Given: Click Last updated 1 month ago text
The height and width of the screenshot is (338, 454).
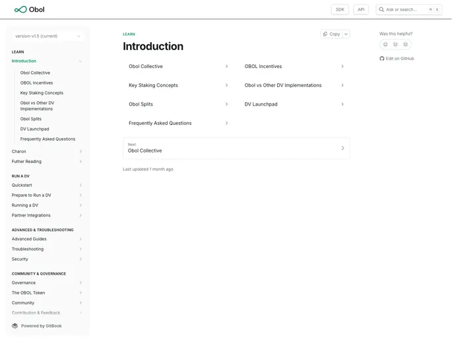Looking at the screenshot, I should 148,169.
